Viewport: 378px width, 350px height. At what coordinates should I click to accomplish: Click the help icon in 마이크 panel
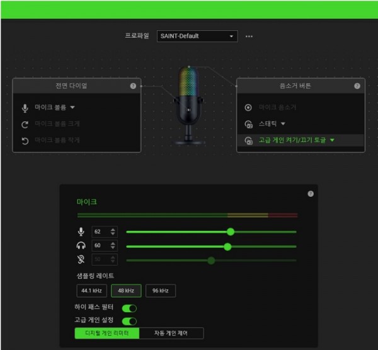(x=311, y=194)
